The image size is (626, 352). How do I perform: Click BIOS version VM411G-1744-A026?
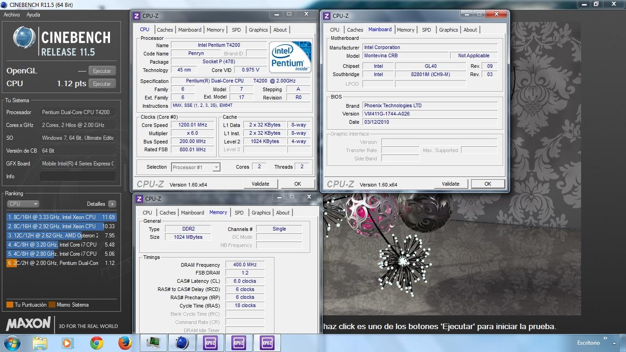(x=430, y=114)
